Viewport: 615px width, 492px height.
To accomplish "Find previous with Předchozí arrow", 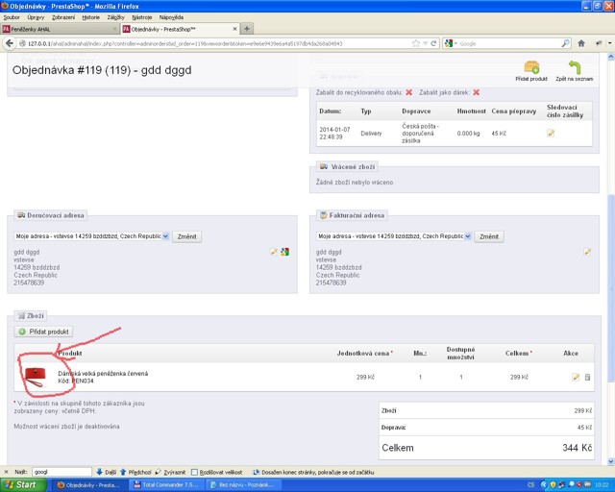I will [x=135, y=472].
